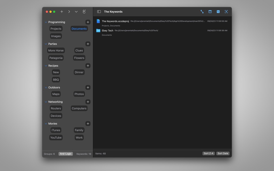Add a keyword to Movies group
274x171 pixels.
click(x=88, y=124)
